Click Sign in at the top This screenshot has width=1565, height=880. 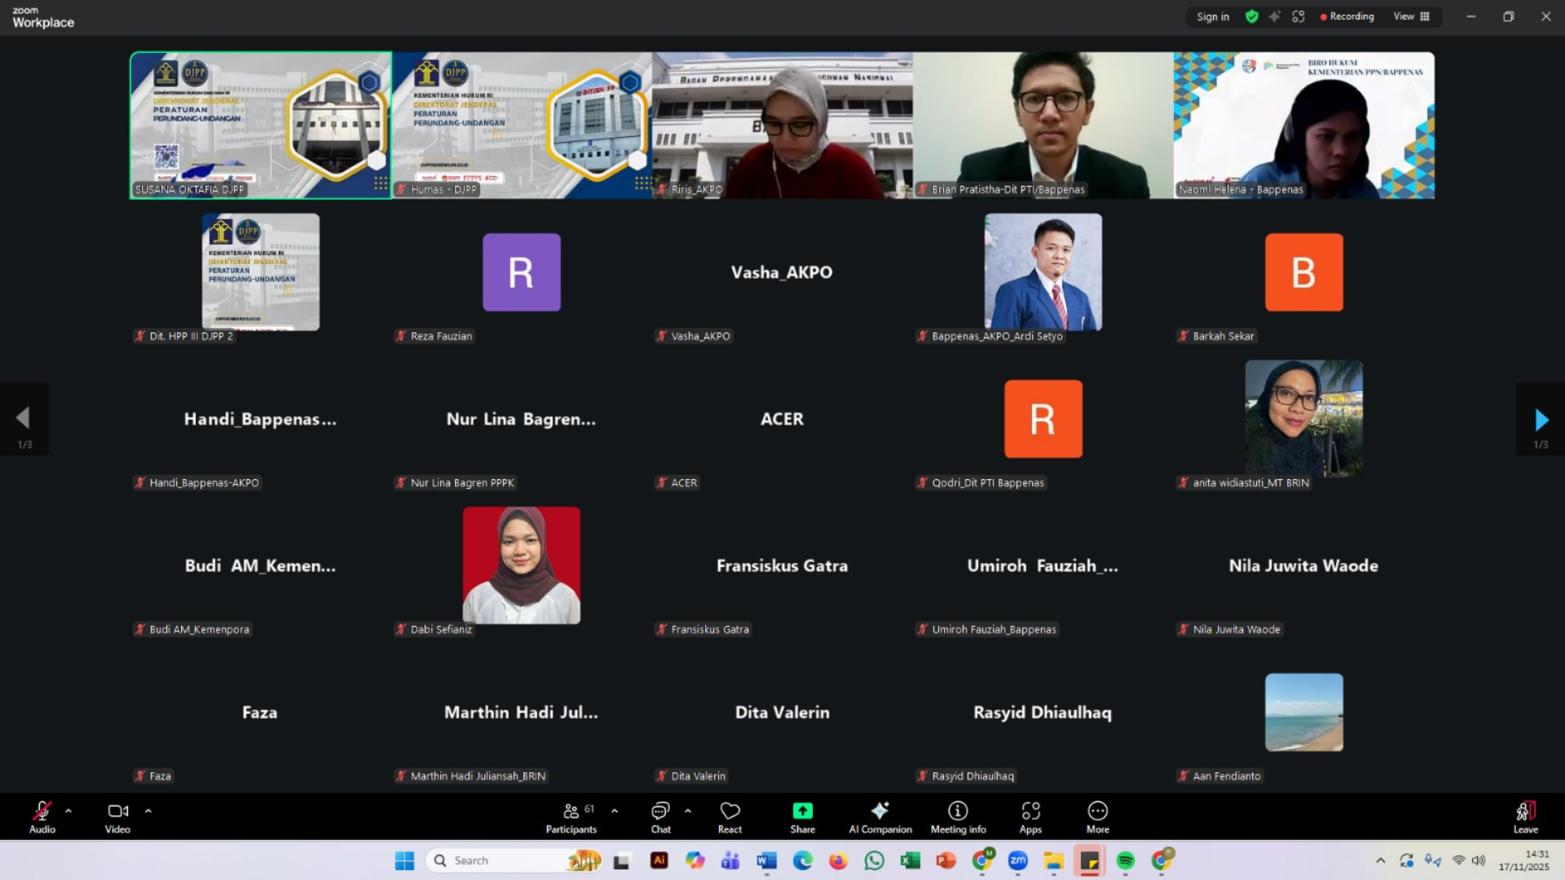click(x=1212, y=16)
